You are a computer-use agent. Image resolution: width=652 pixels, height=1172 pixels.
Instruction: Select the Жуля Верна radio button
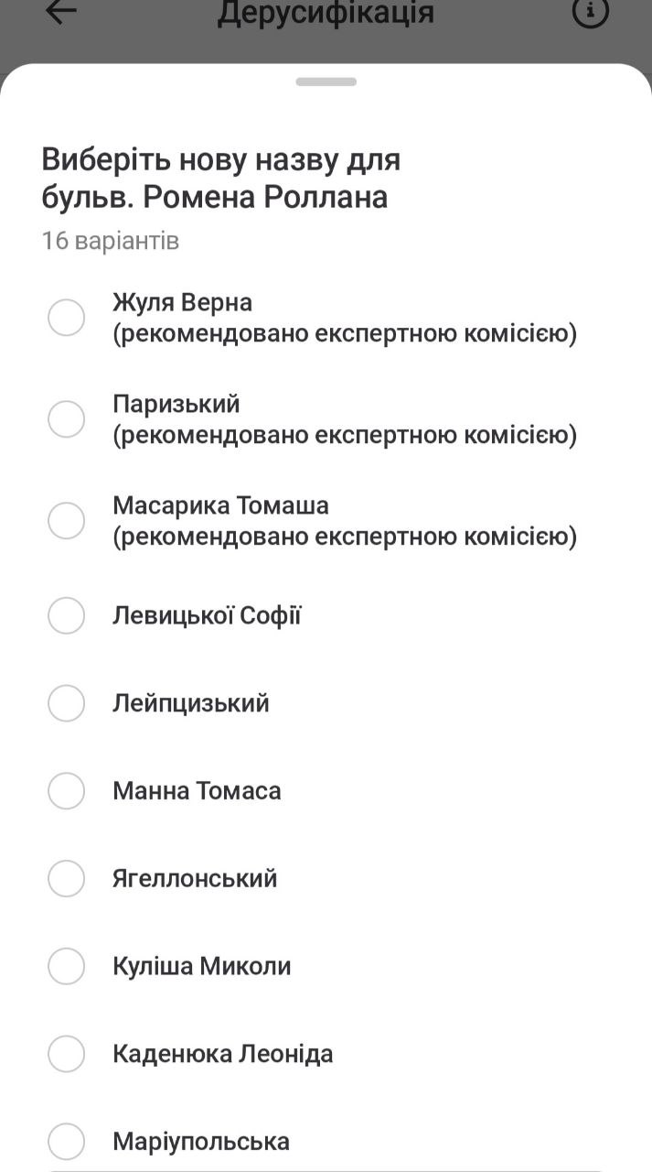66,318
